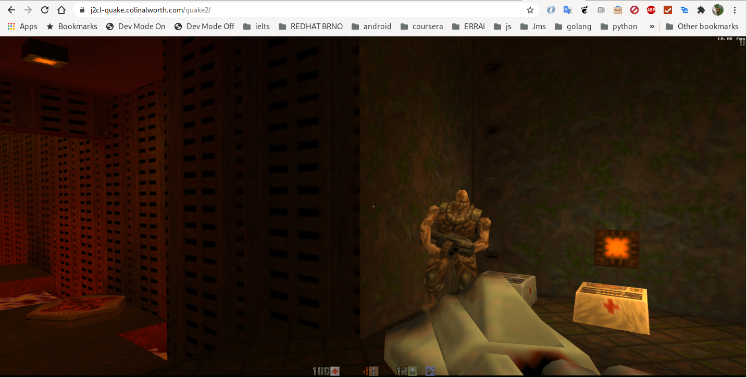Open the coursera bookmark folder

(421, 27)
